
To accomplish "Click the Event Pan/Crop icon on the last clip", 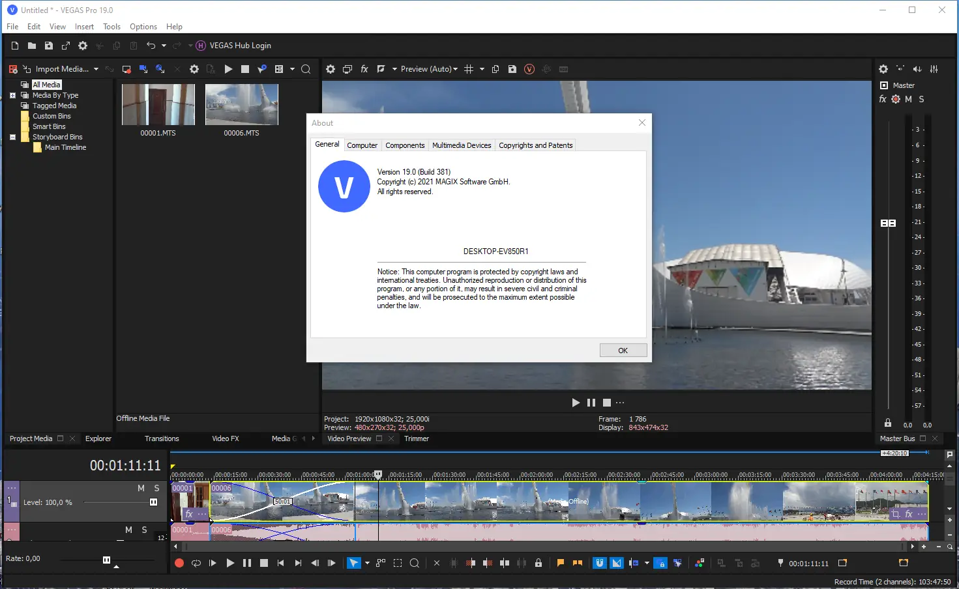I will (896, 514).
